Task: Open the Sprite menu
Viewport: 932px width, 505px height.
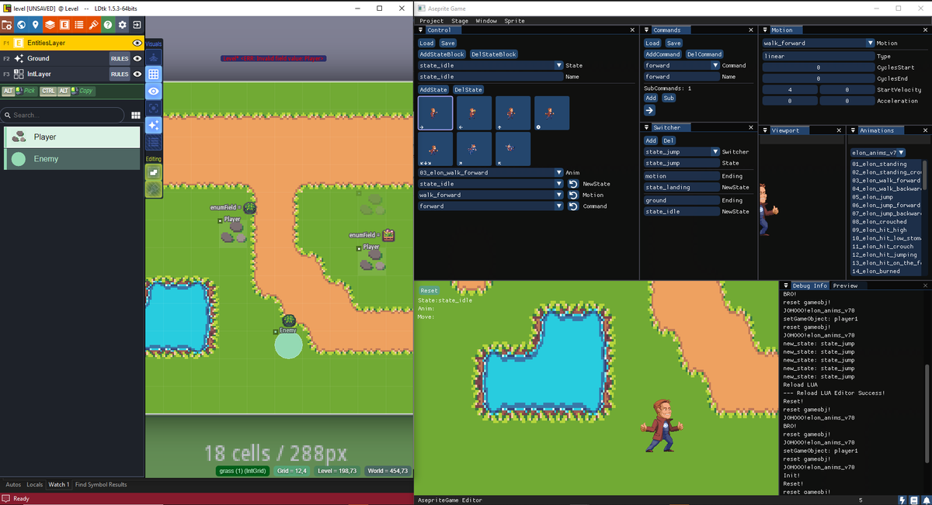Action: (514, 21)
